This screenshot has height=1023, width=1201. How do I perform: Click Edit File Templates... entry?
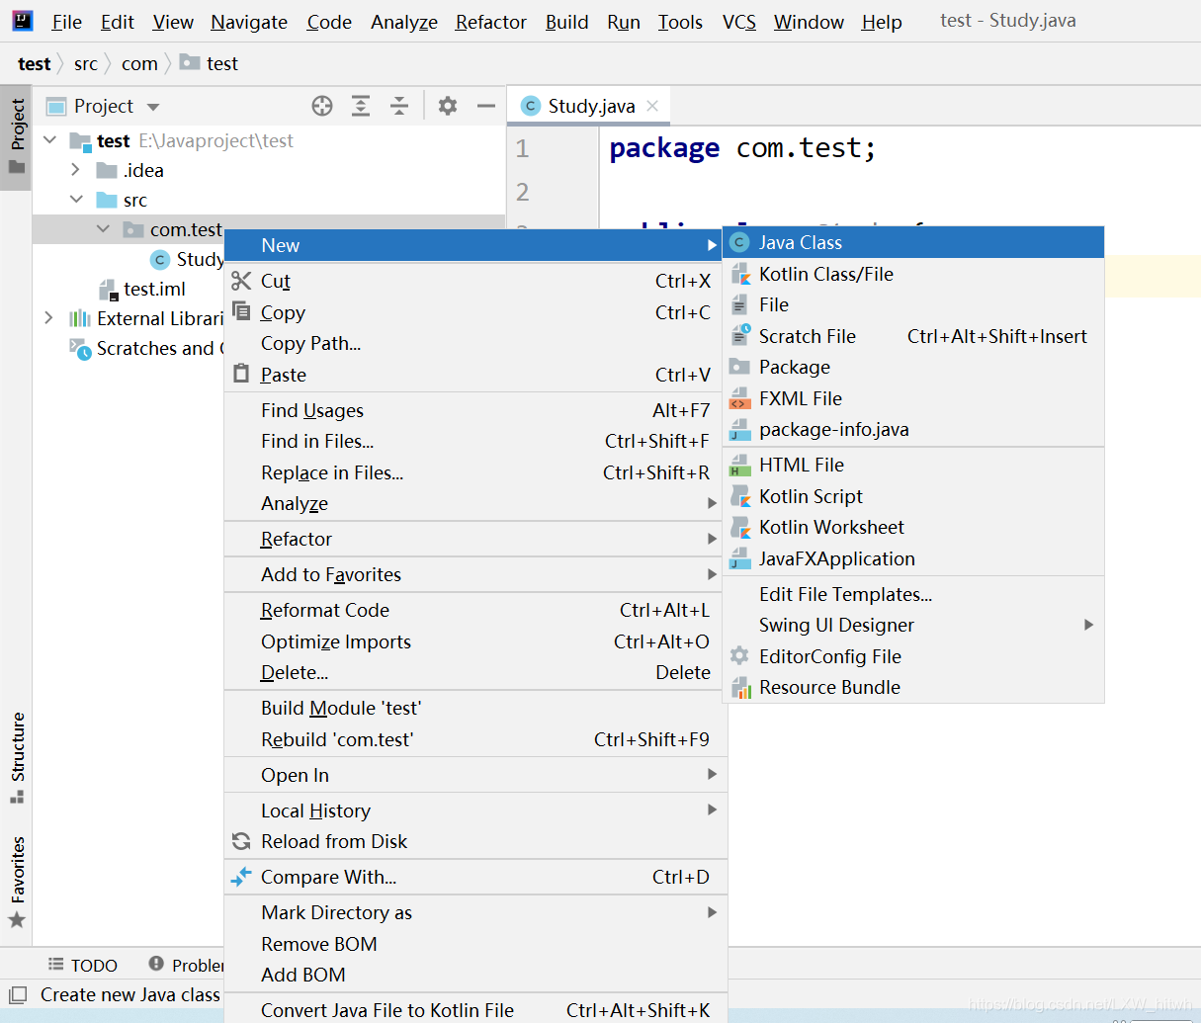tap(913, 594)
